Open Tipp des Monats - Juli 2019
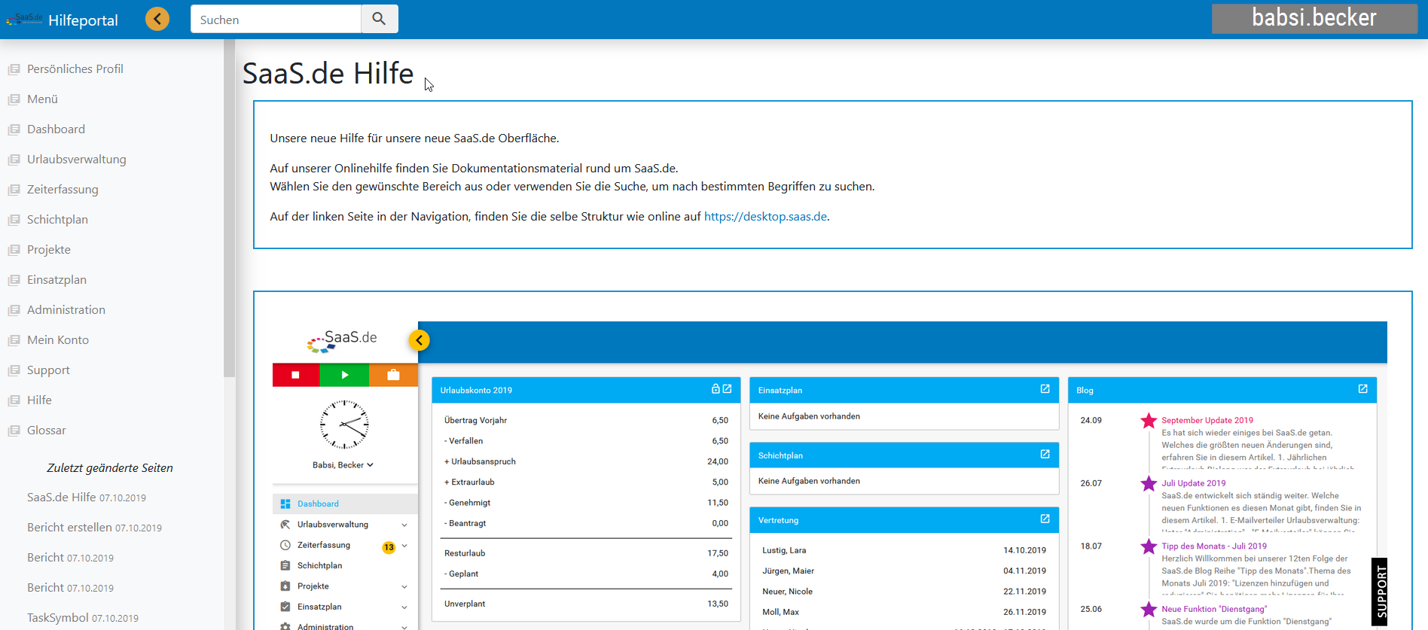This screenshot has width=1428, height=630. tap(1214, 546)
